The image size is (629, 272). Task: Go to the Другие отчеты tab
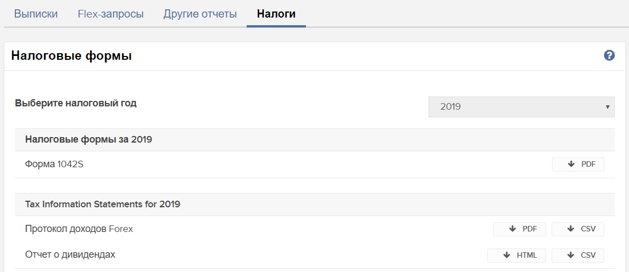tap(200, 14)
